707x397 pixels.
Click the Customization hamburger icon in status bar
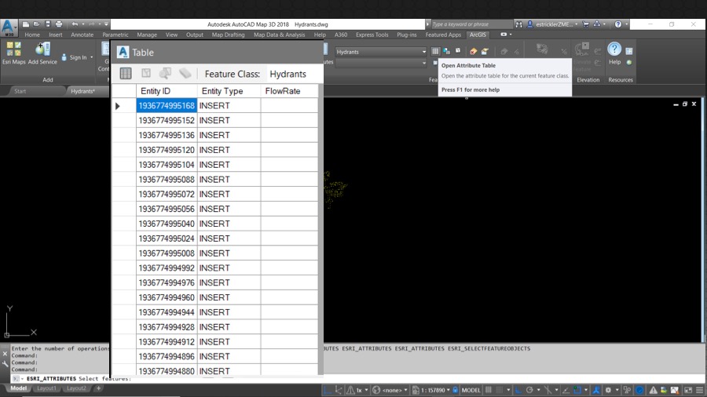[x=700, y=390]
